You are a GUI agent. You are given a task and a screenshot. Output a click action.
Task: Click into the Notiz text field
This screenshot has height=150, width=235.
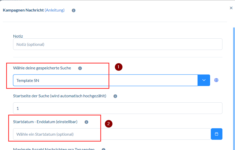click(117, 44)
